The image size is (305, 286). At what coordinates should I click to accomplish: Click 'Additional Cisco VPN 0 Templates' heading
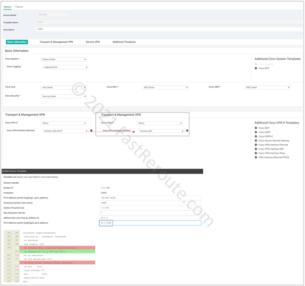(x=277, y=123)
